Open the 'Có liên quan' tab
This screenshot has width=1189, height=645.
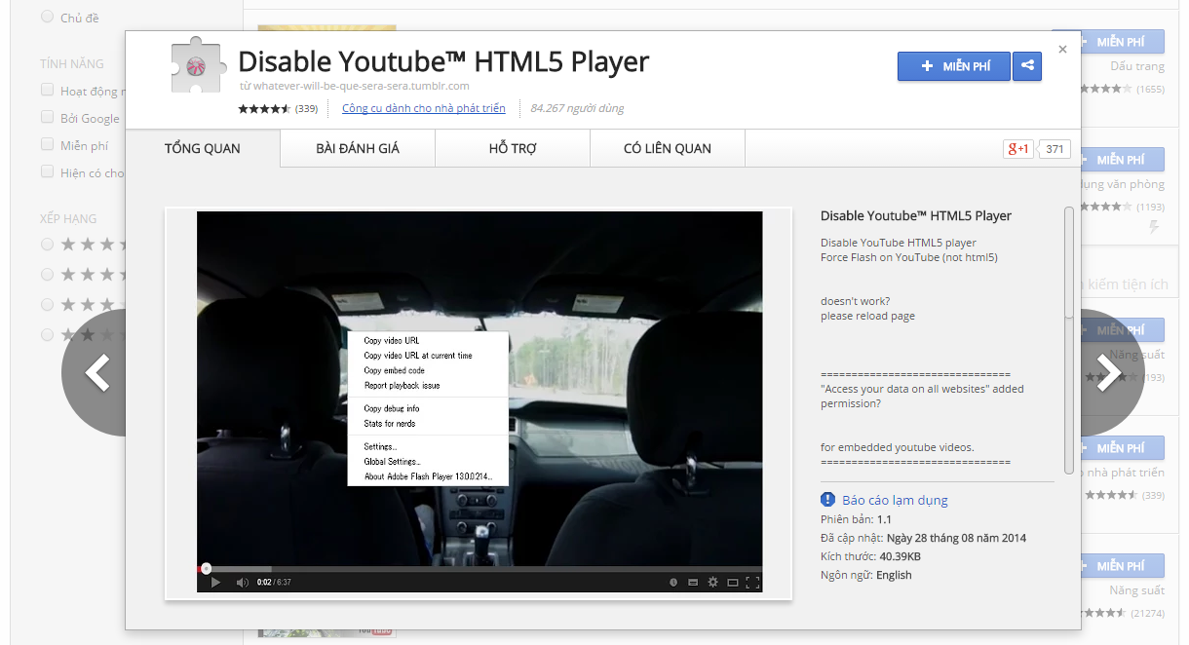pyautogui.click(x=667, y=149)
